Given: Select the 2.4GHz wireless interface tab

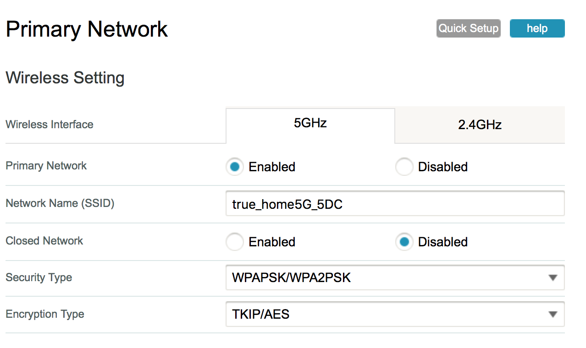Looking at the screenshot, I should 480,125.
